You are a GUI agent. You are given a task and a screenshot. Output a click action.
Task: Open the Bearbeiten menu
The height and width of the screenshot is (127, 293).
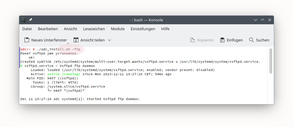point(48,29)
